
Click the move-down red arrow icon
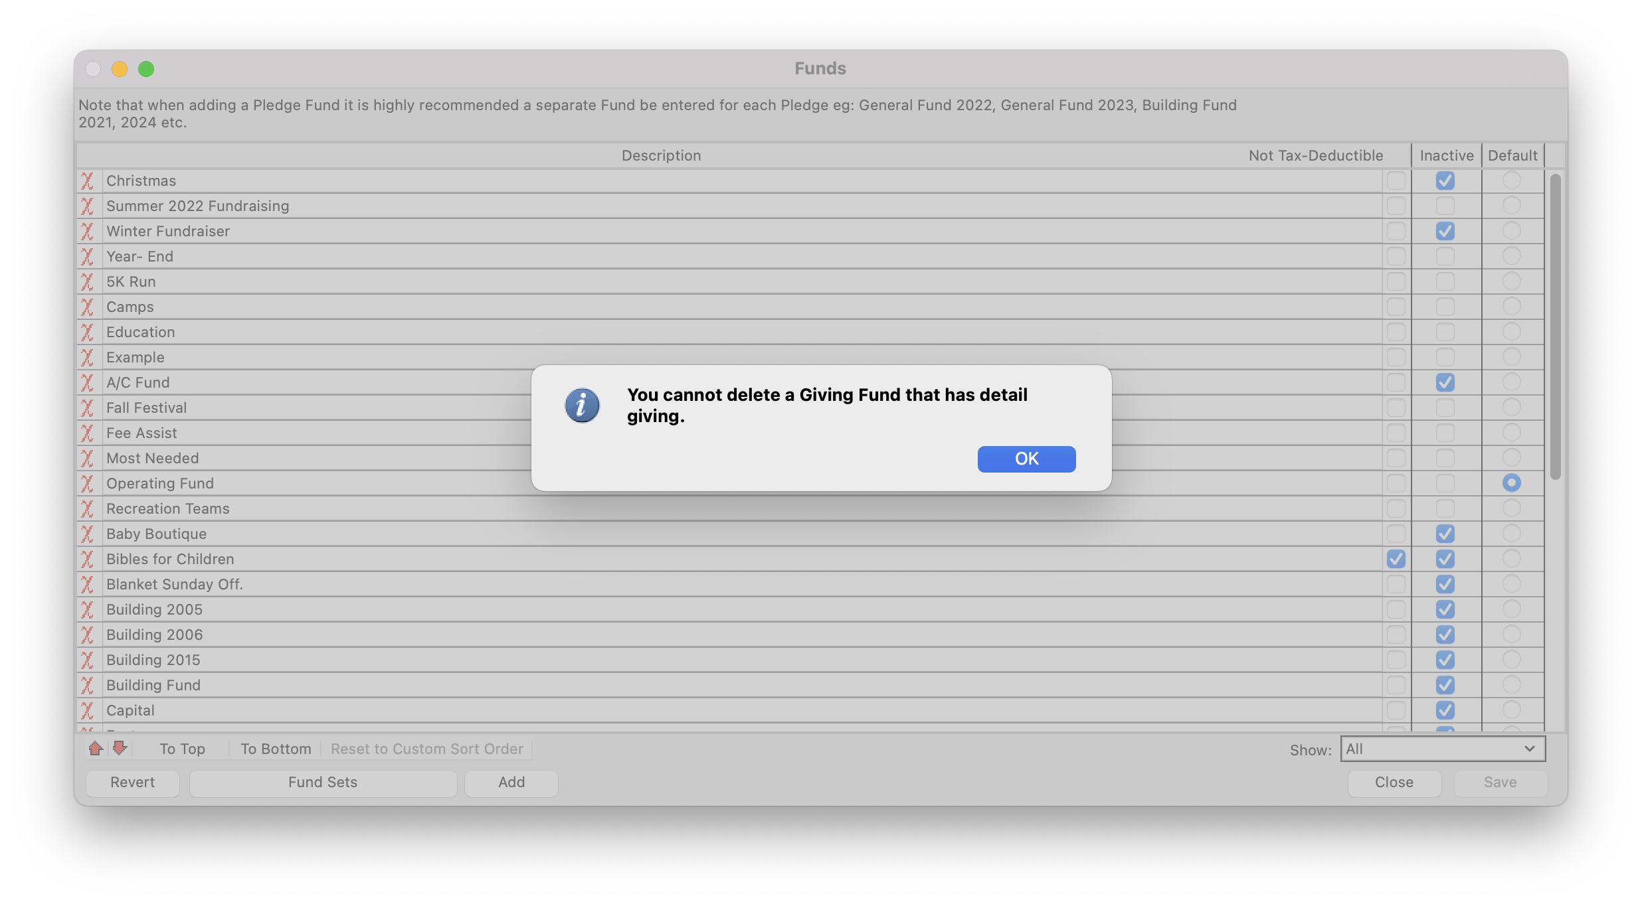120,749
